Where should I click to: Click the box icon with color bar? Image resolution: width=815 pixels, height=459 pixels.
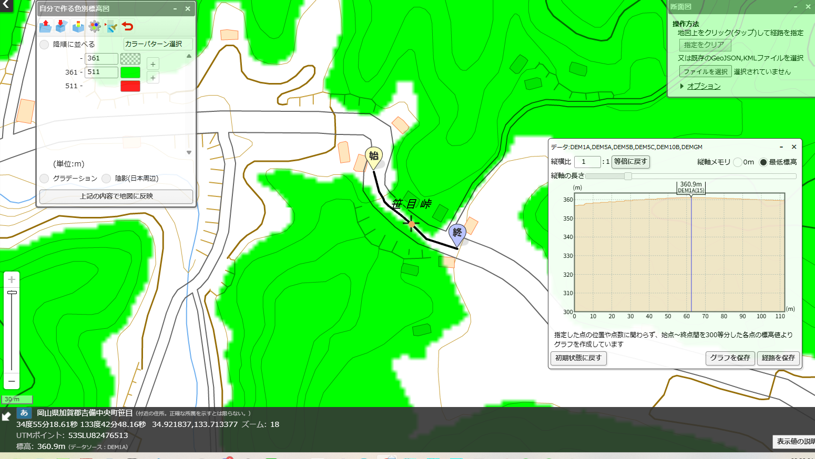pos(78,26)
